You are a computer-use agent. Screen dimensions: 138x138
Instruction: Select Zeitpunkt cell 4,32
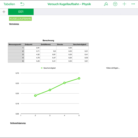32,54
